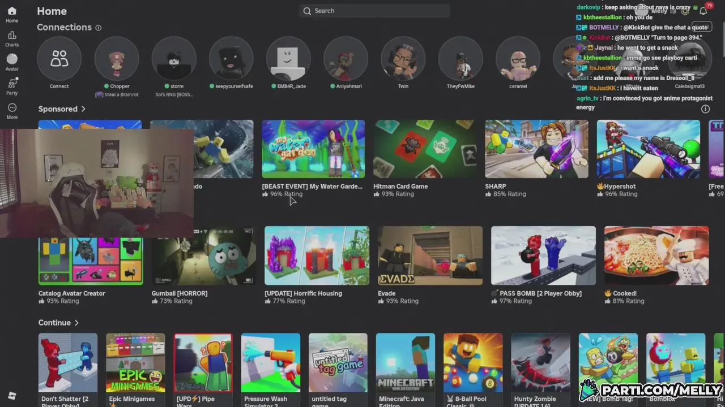Viewport: 725px width, 407px height.
Task: Click the Windows Start button
Action: (12, 396)
